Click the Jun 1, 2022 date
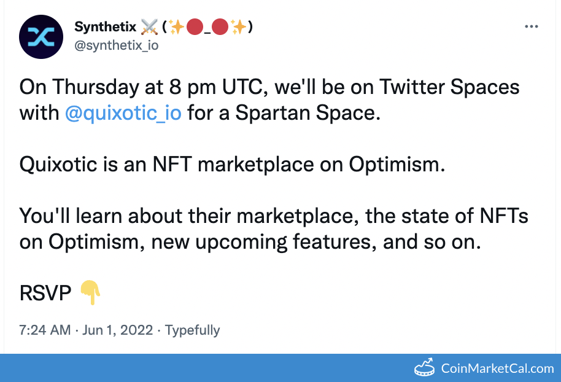 [117, 330]
